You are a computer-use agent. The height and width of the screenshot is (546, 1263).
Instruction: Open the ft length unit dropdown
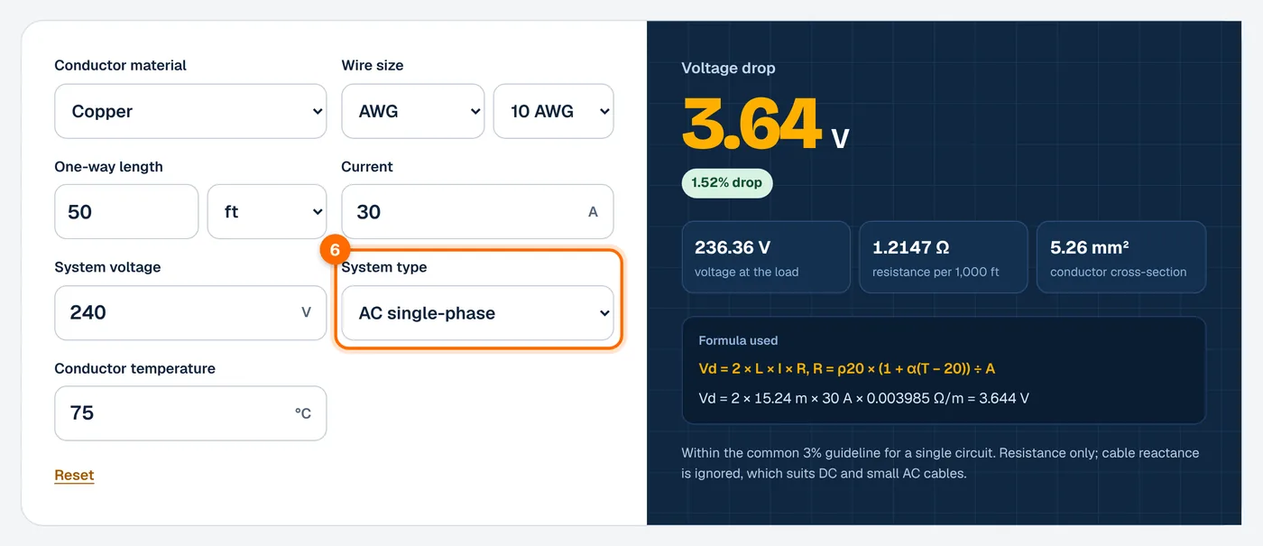[267, 212]
